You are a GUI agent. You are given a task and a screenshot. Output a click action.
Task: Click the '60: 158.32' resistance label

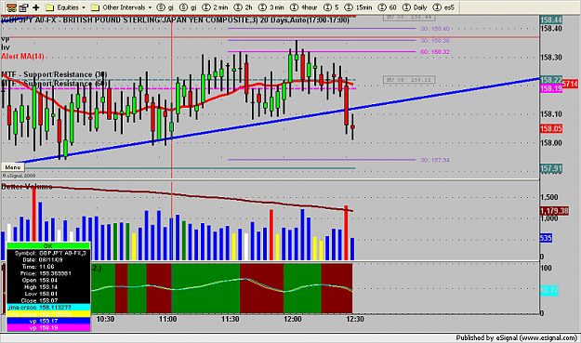435,52
